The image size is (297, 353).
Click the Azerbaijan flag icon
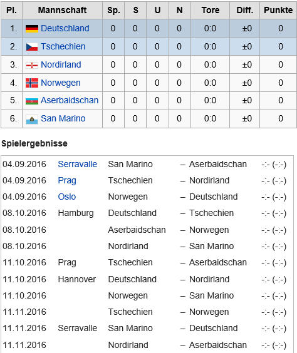[32, 101]
